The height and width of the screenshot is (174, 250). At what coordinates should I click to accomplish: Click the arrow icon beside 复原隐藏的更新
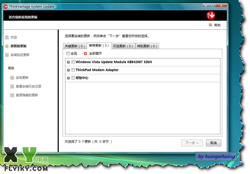pyautogui.click(x=12, y=95)
